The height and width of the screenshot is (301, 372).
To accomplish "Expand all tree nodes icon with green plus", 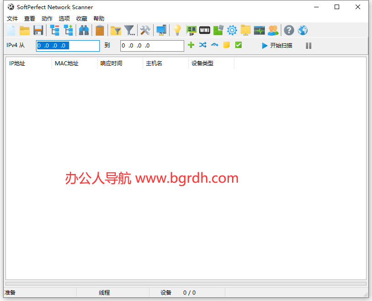I will pos(68,31).
